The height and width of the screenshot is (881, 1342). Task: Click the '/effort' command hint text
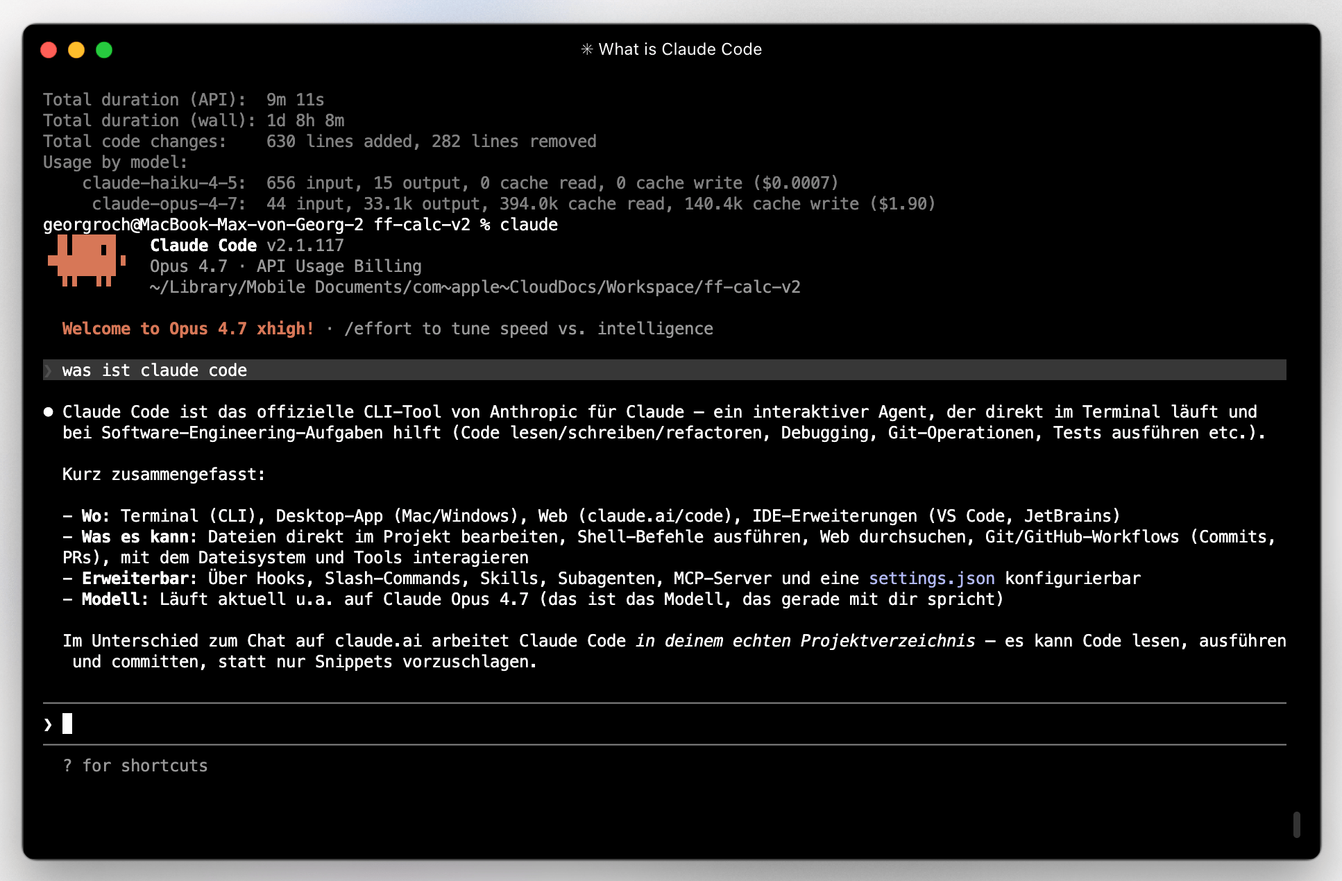click(x=378, y=329)
